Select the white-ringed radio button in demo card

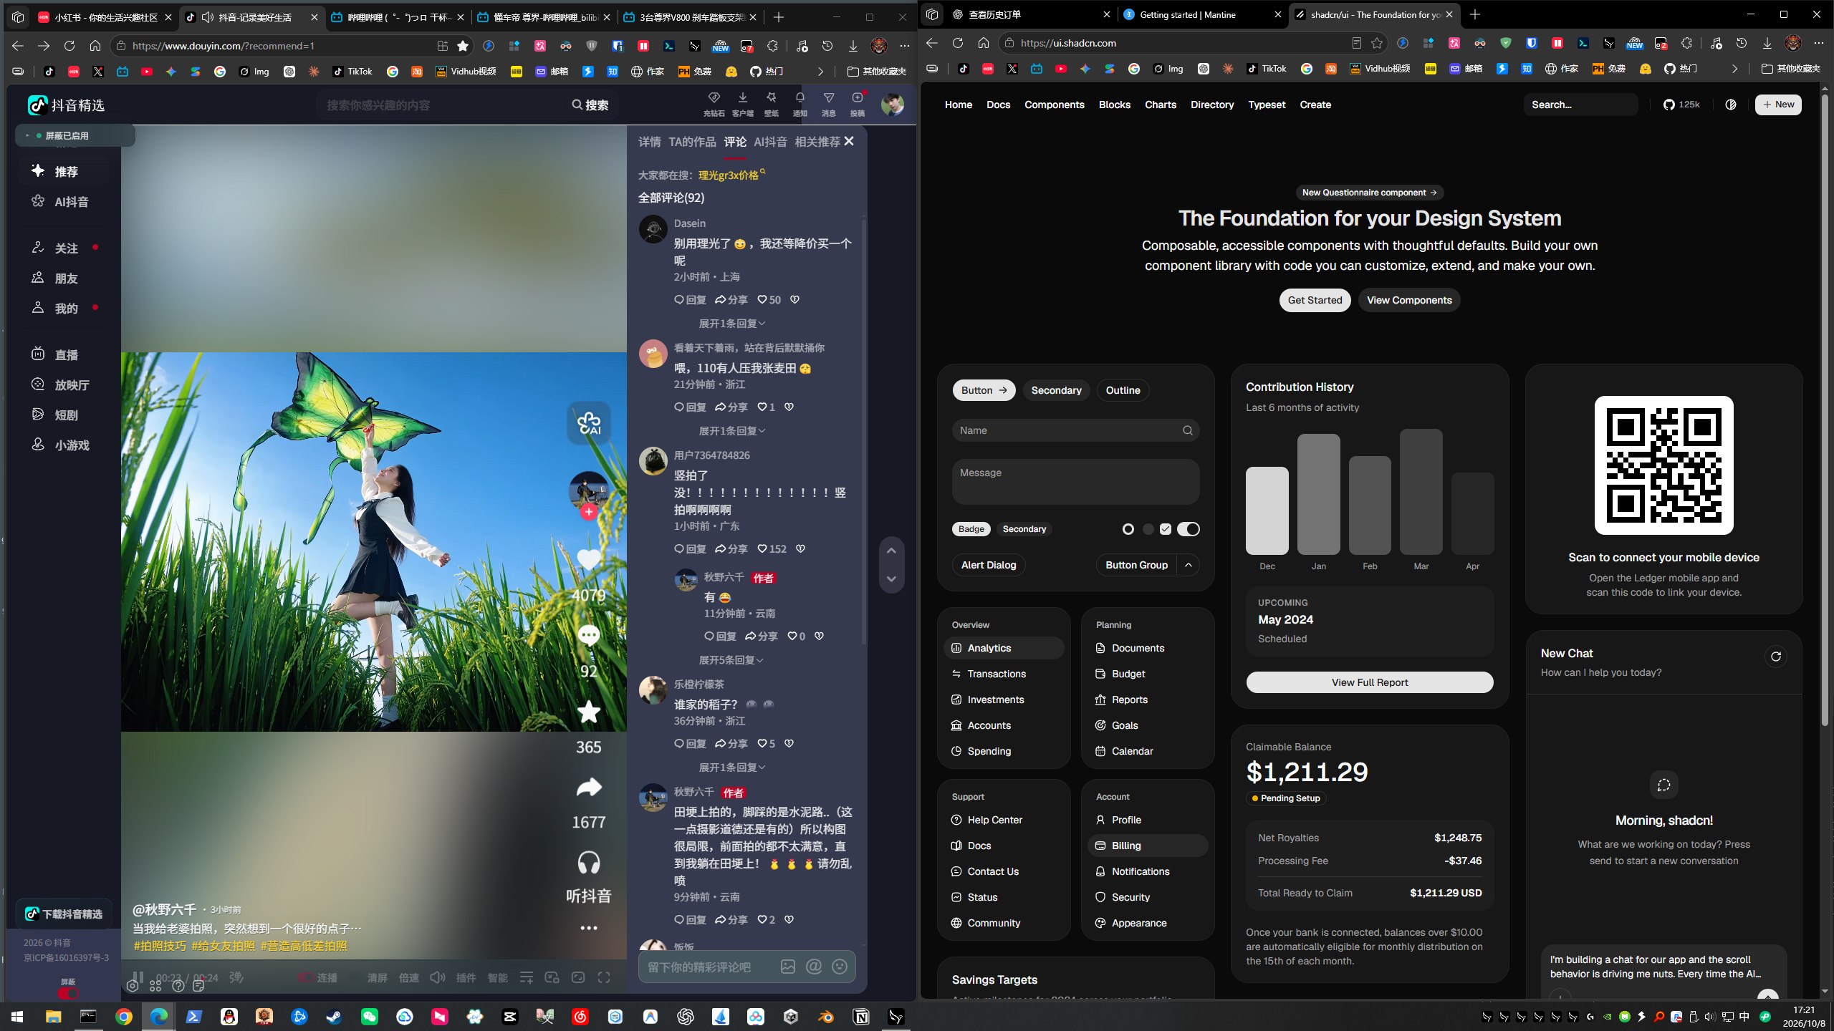coord(1128,529)
